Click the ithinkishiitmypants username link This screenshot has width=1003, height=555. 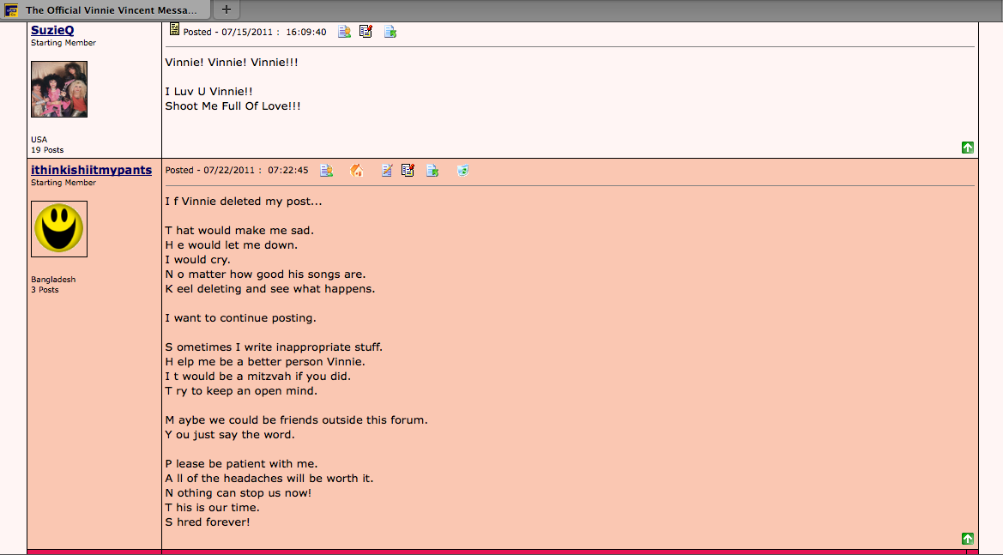click(x=91, y=170)
